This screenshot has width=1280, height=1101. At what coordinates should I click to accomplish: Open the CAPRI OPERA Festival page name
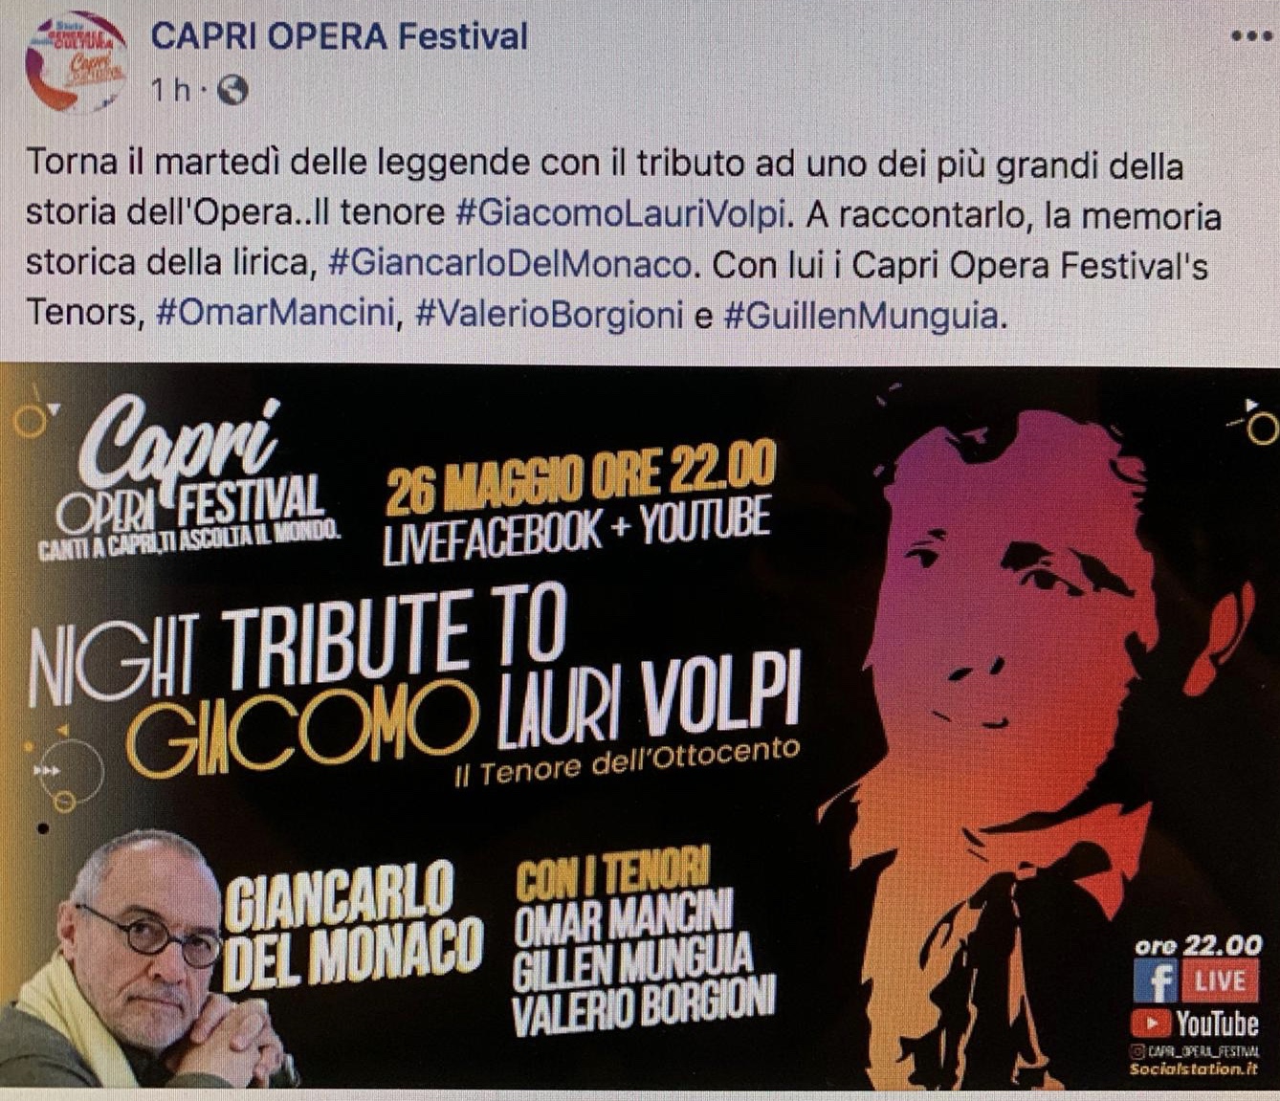pyautogui.click(x=339, y=36)
